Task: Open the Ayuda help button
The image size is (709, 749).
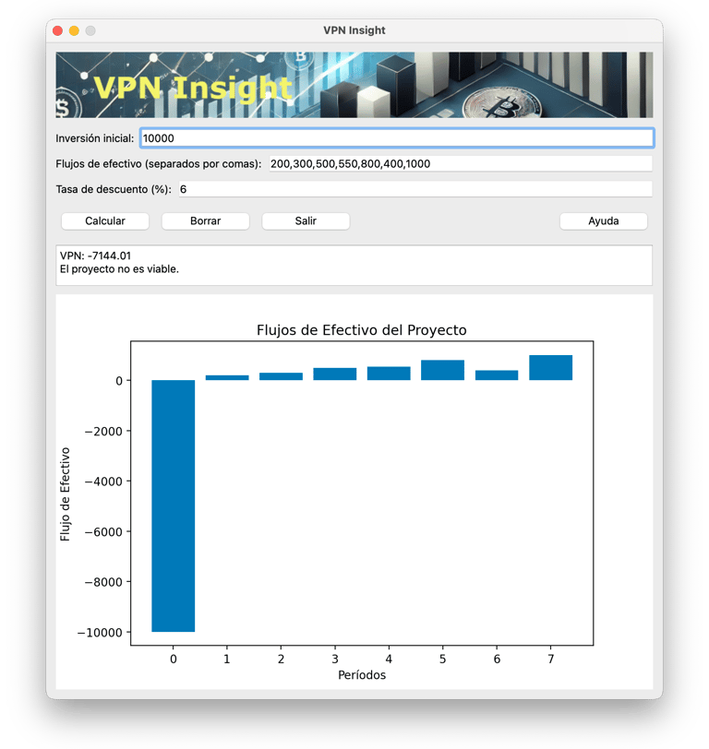Action: click(604, 221)
